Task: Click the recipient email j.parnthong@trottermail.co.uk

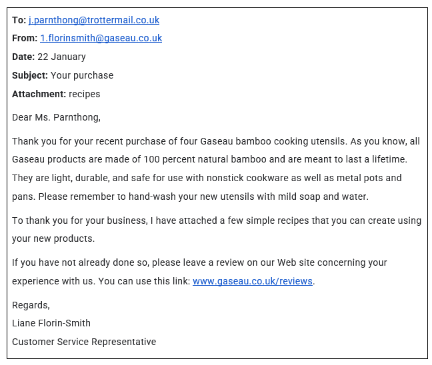Action: (94, 20)
